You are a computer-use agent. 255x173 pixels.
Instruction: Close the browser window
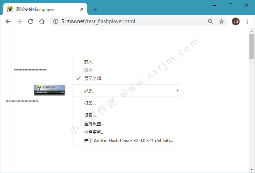tap(246, 5)
